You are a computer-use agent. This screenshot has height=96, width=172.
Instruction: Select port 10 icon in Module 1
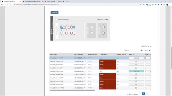point(71,33)
